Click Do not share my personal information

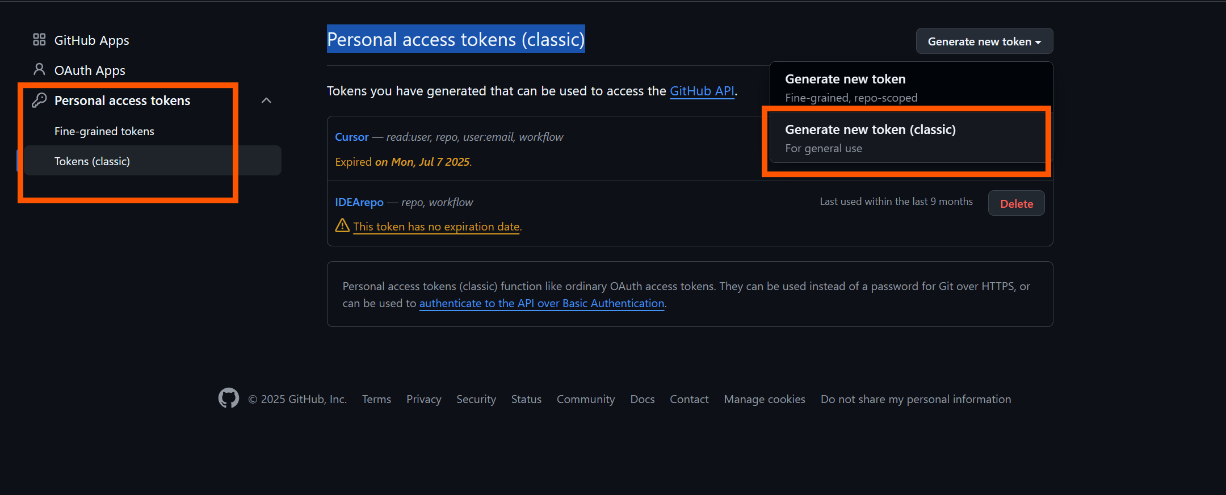[x=916, y=399]
